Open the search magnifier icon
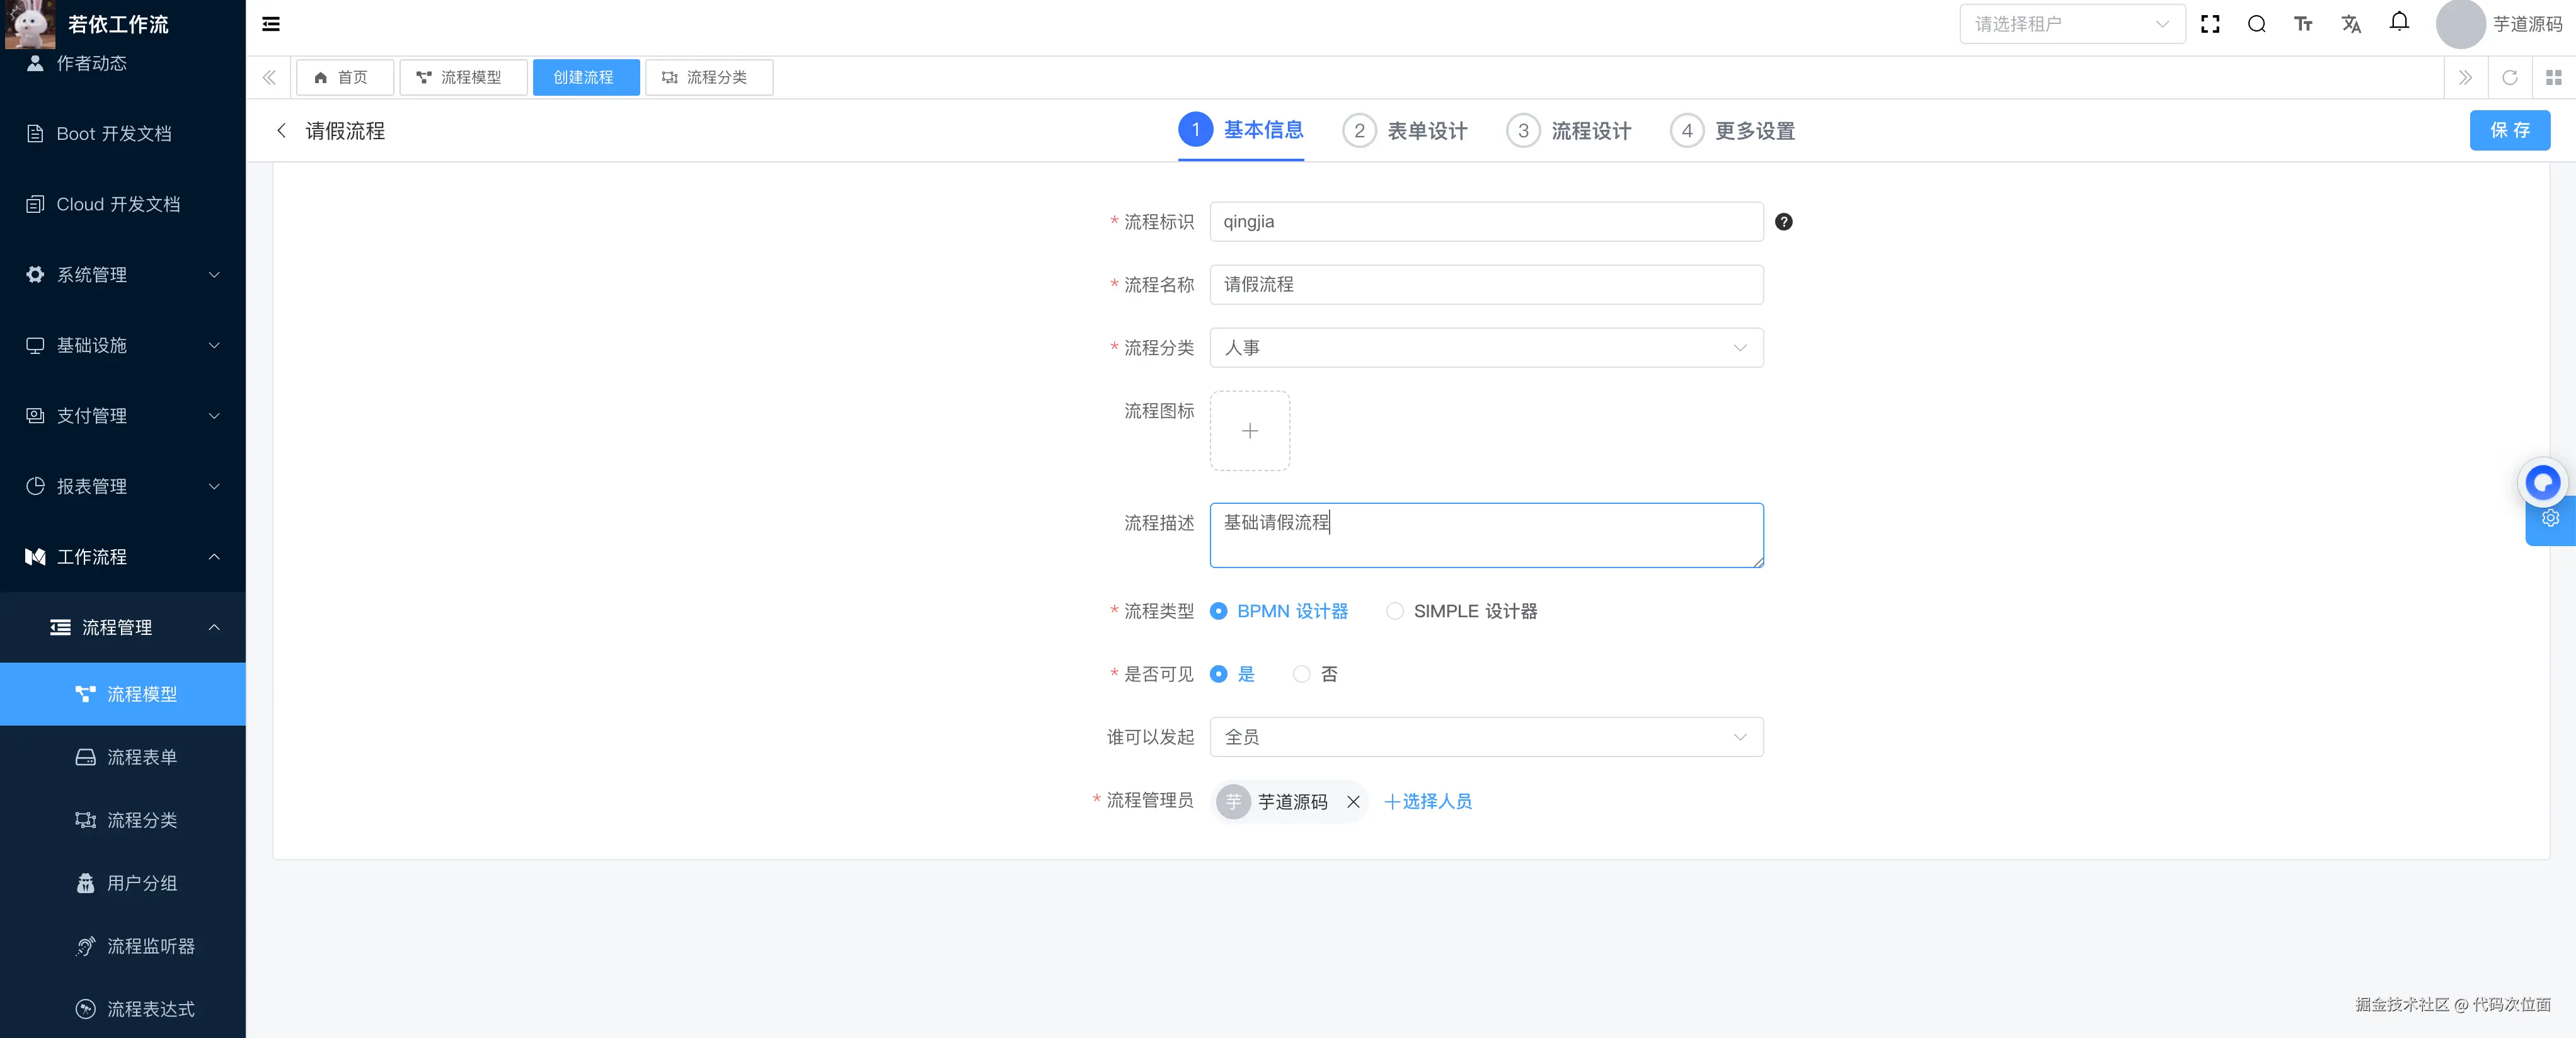The image size is (2576, 1038). pyautogui.click(x=2256, y=24)
